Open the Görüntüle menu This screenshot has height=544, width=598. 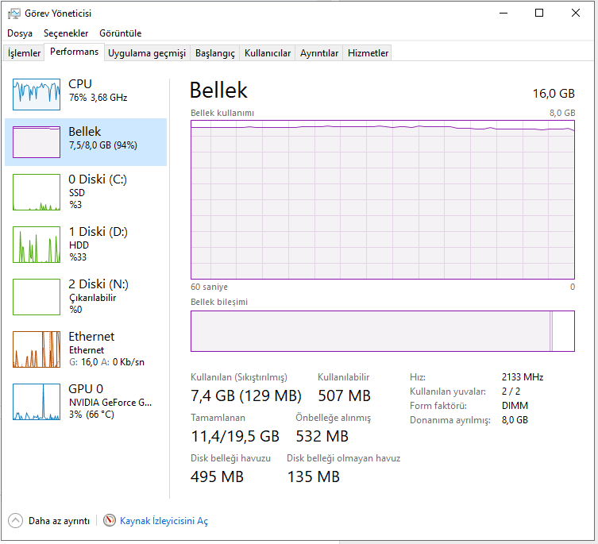(120, 33)
